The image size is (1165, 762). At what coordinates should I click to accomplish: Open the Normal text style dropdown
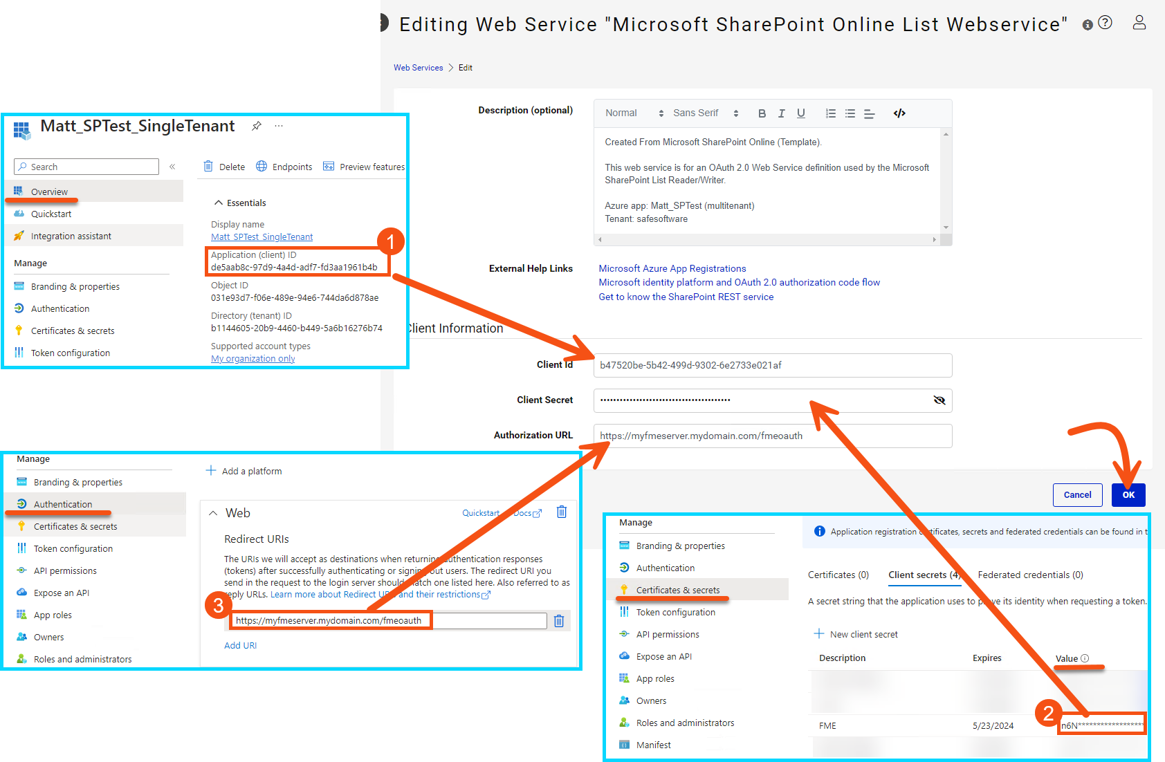pyautogui.click(x=634, y=113)
